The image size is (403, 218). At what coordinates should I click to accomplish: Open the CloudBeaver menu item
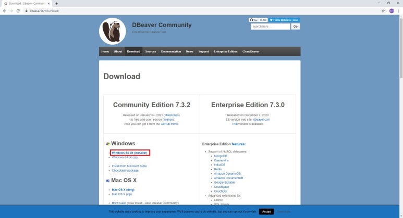251,52
